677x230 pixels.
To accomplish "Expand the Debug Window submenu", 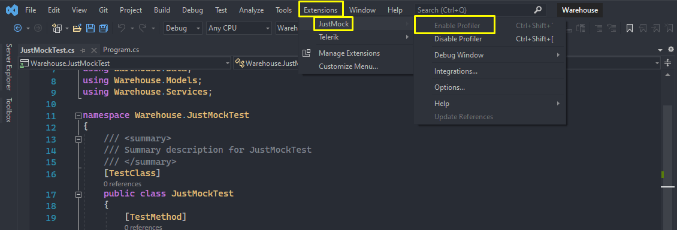I will (x=490, y=55).
